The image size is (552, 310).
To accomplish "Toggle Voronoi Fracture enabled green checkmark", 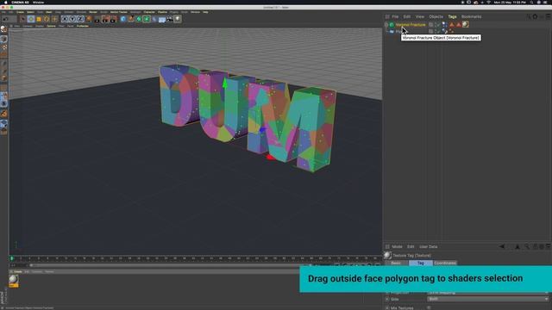I will [439, 25].
